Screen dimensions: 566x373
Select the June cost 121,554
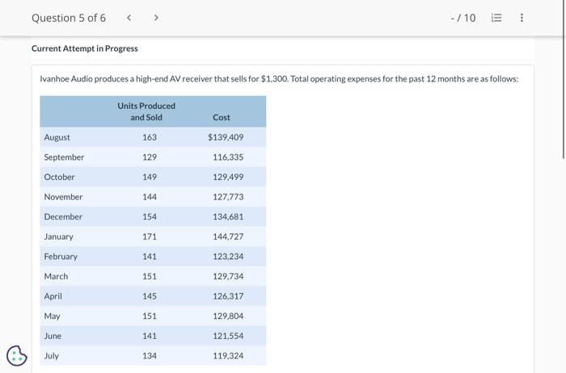click(228, 336)
